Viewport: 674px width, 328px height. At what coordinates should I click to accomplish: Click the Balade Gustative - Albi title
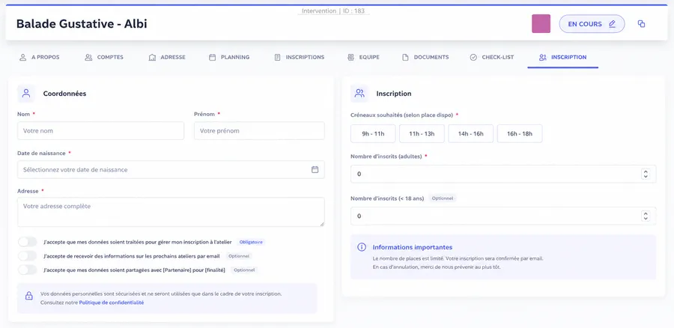click(x=82, y=24)
